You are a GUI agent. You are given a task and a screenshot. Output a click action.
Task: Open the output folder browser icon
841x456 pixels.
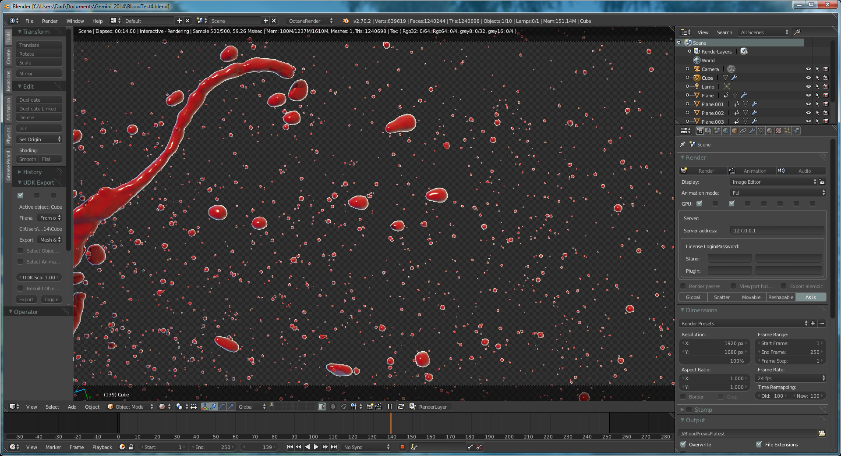pos(822,433)
